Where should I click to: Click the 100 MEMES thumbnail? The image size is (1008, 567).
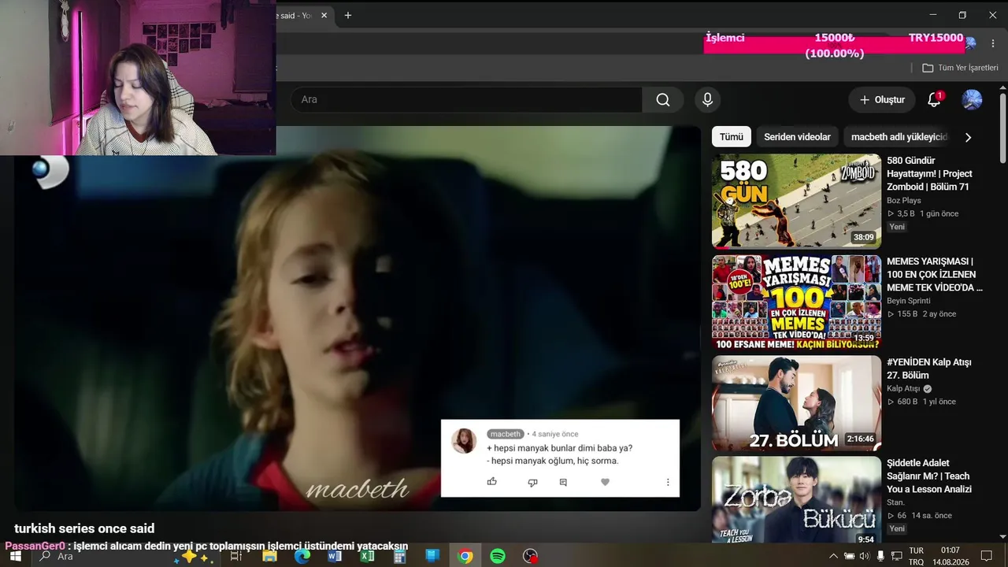tap(796, 302)
